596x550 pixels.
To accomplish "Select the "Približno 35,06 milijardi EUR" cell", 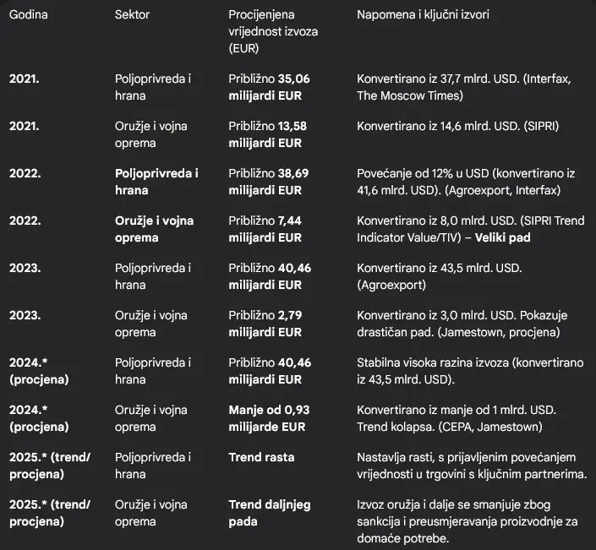I will tap(269, 87).
